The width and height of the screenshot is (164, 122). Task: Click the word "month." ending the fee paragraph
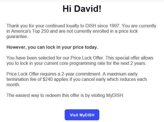tap(13, 85)
